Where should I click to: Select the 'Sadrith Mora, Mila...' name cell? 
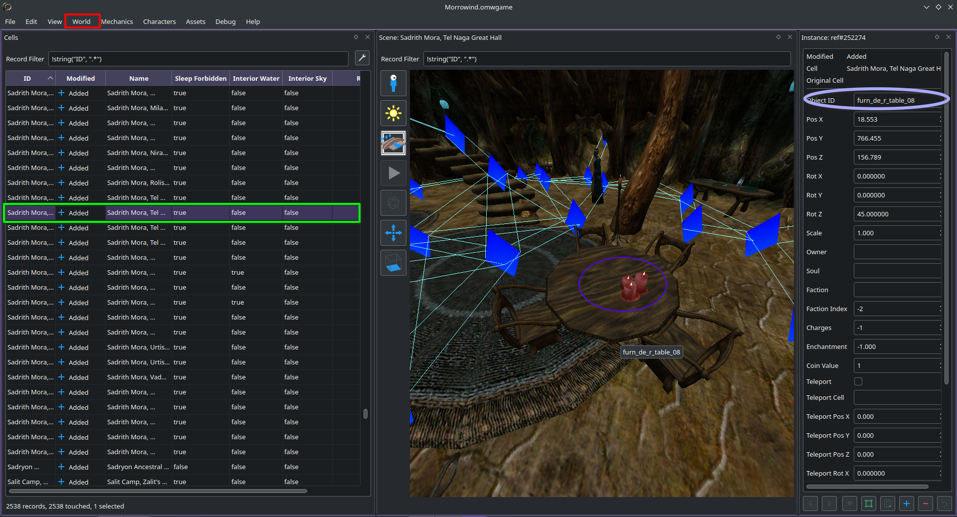pyautogui.click(x=138, y=108)
